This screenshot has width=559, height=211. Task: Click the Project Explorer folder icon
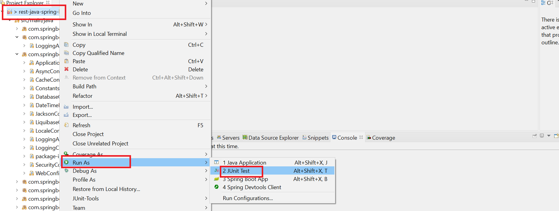[3, 3]
